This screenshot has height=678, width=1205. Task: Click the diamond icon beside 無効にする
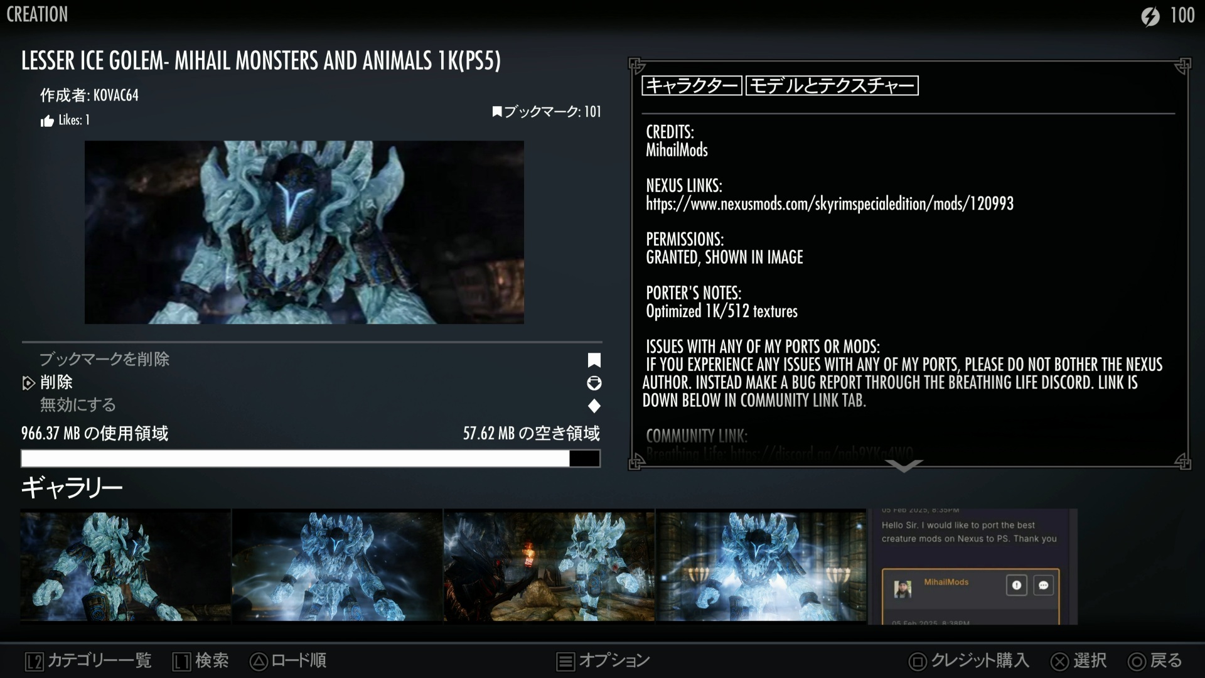pyautogui.click(x=594, y=406)
